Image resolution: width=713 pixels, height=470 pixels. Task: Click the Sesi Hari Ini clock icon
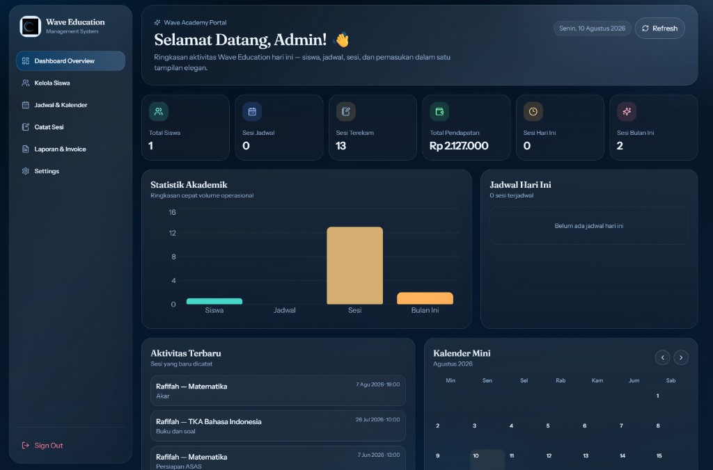click(x=533, y=111)
